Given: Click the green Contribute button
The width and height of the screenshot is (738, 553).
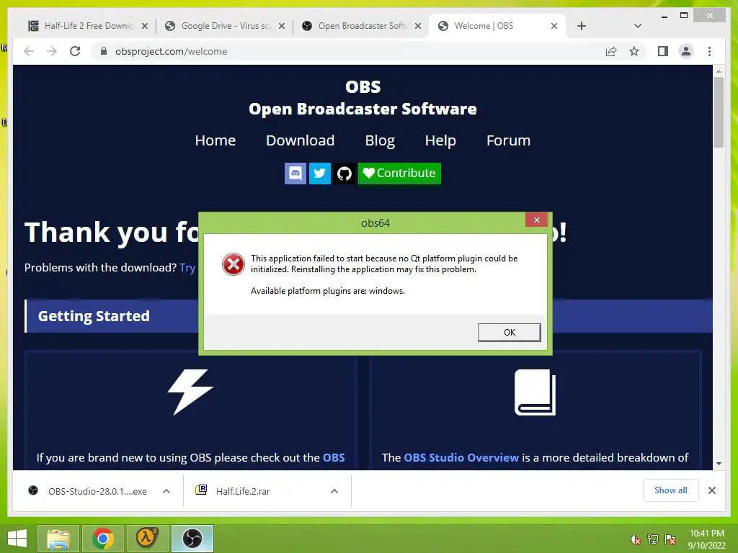Looking at the screenshot, I should coord(399,174).
